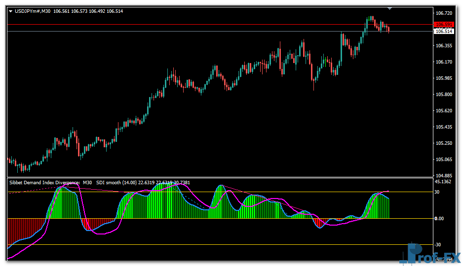Click the 104.885 price on the scale
This screenshot has width=462, height=266.
(444, 176)
